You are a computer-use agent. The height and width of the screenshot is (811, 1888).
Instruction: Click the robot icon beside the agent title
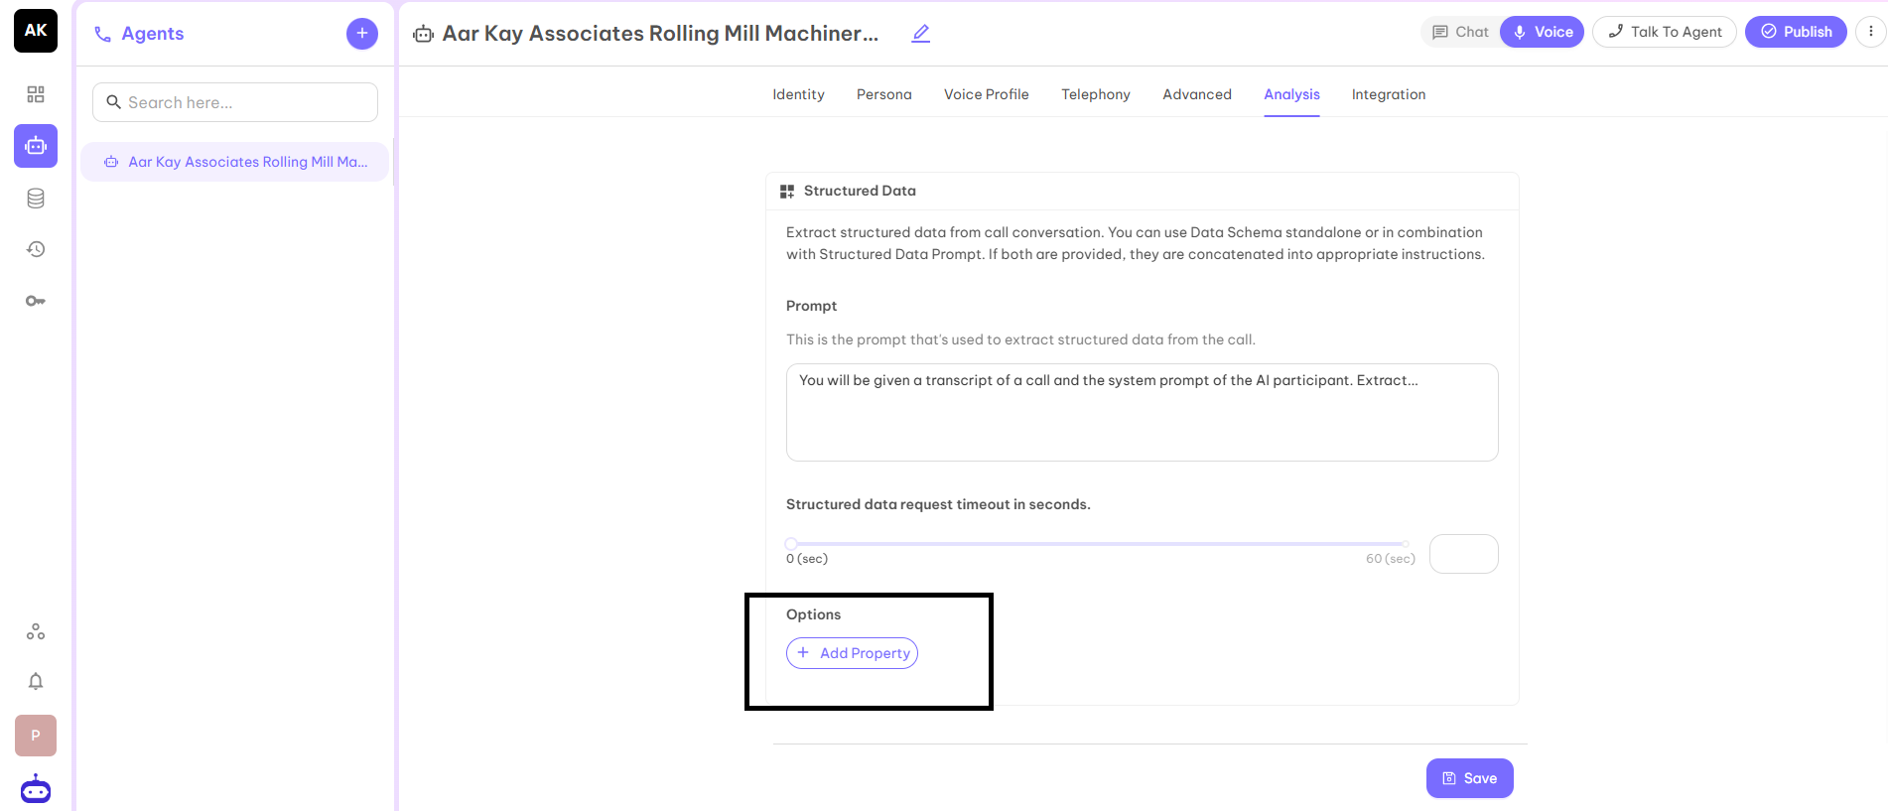coord(424,34)
